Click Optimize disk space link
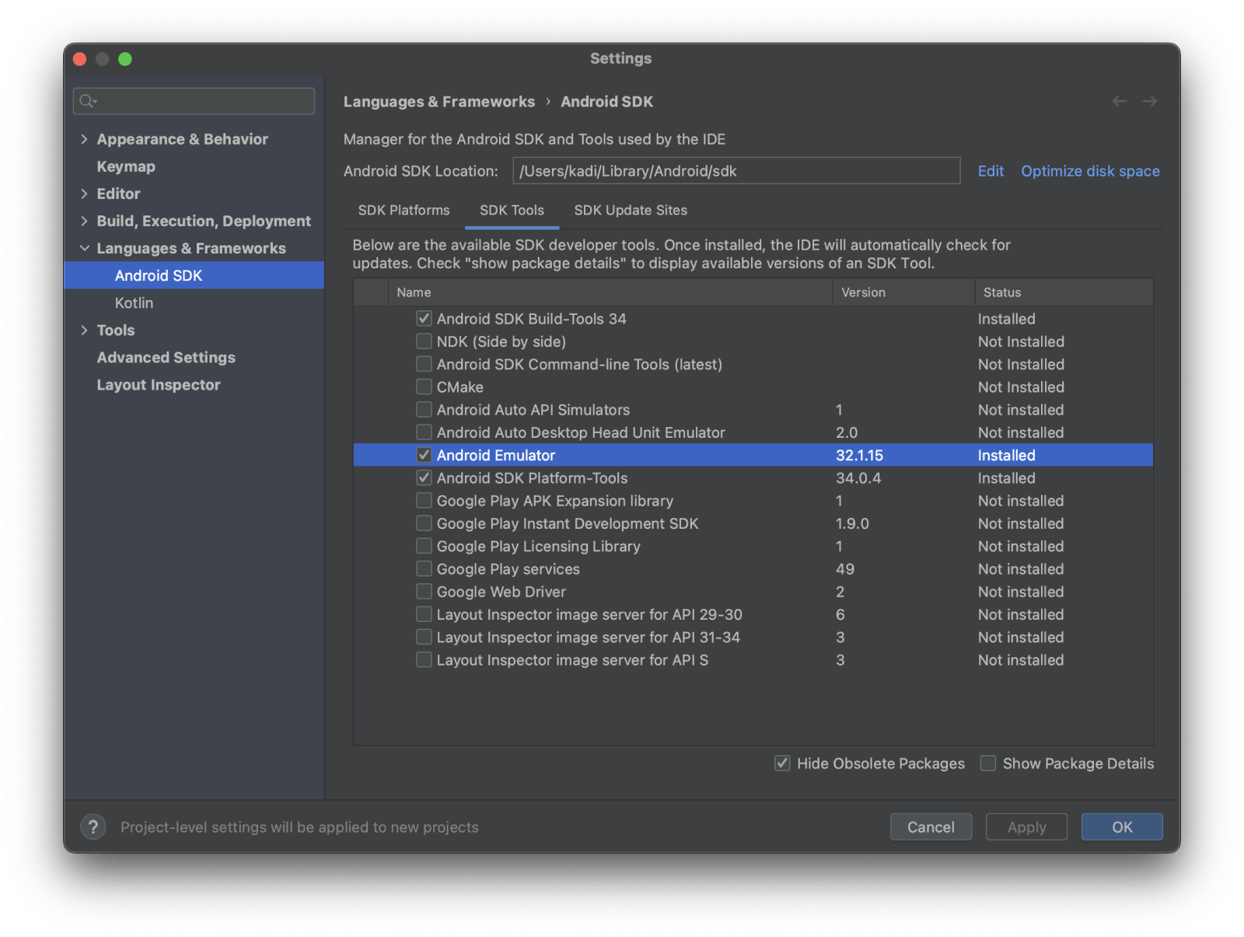1244x937 pixels. [1089, 171]
